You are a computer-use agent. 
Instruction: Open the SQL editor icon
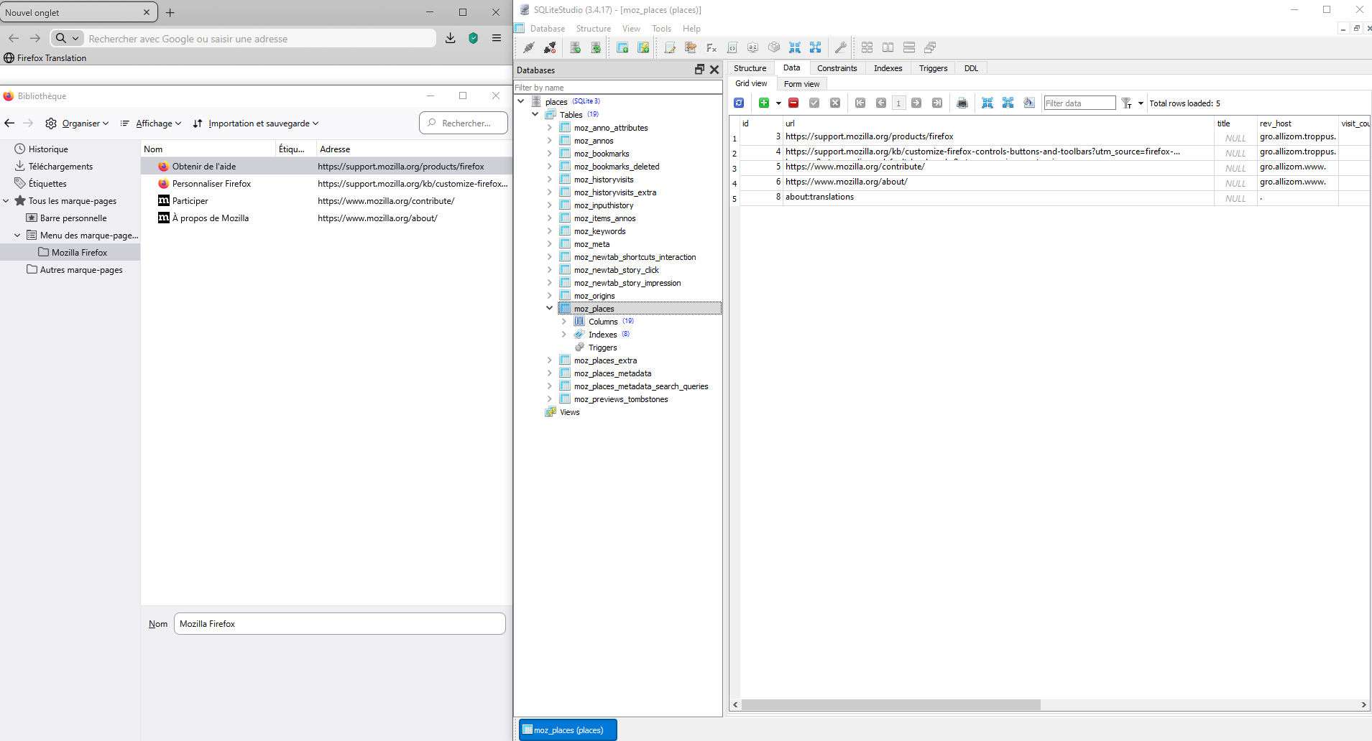[x=670, y=47]
